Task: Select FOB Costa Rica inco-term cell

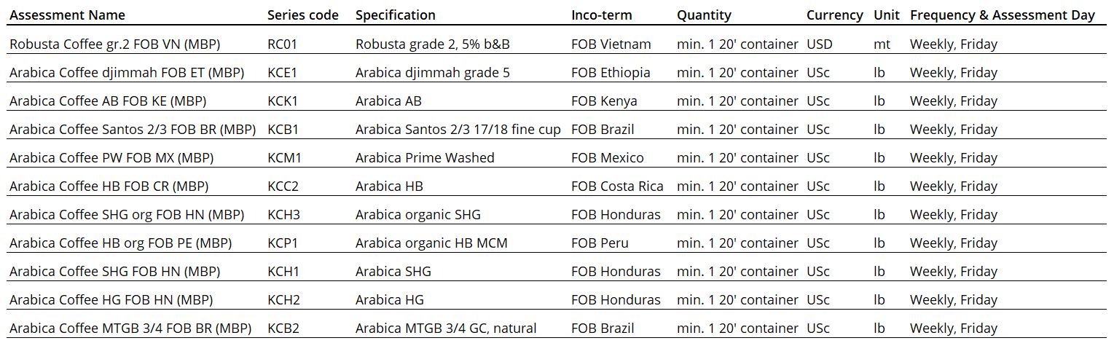Action: coord(617,186)
